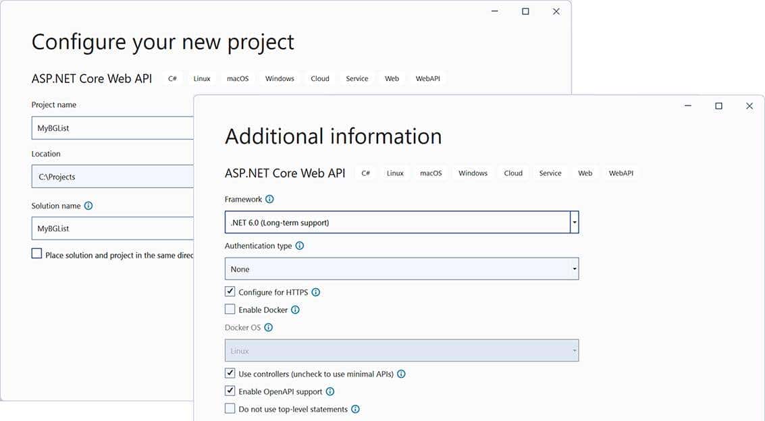
Task: Click the C# tag next to ASP.NET
Action: (365, 173)
